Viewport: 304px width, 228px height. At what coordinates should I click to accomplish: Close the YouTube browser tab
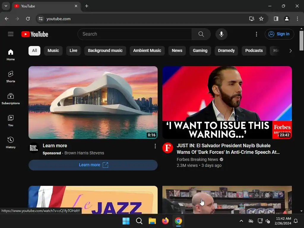(x=76, y=6)
